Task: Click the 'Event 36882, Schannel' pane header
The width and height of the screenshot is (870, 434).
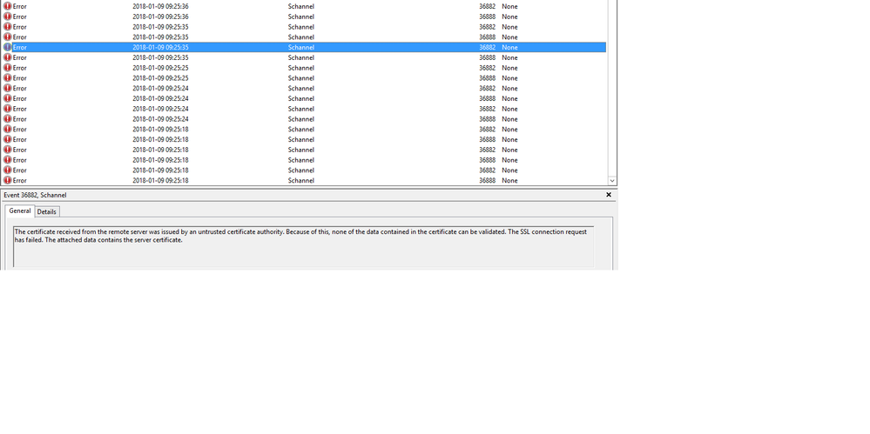Action: pos(35,195)
